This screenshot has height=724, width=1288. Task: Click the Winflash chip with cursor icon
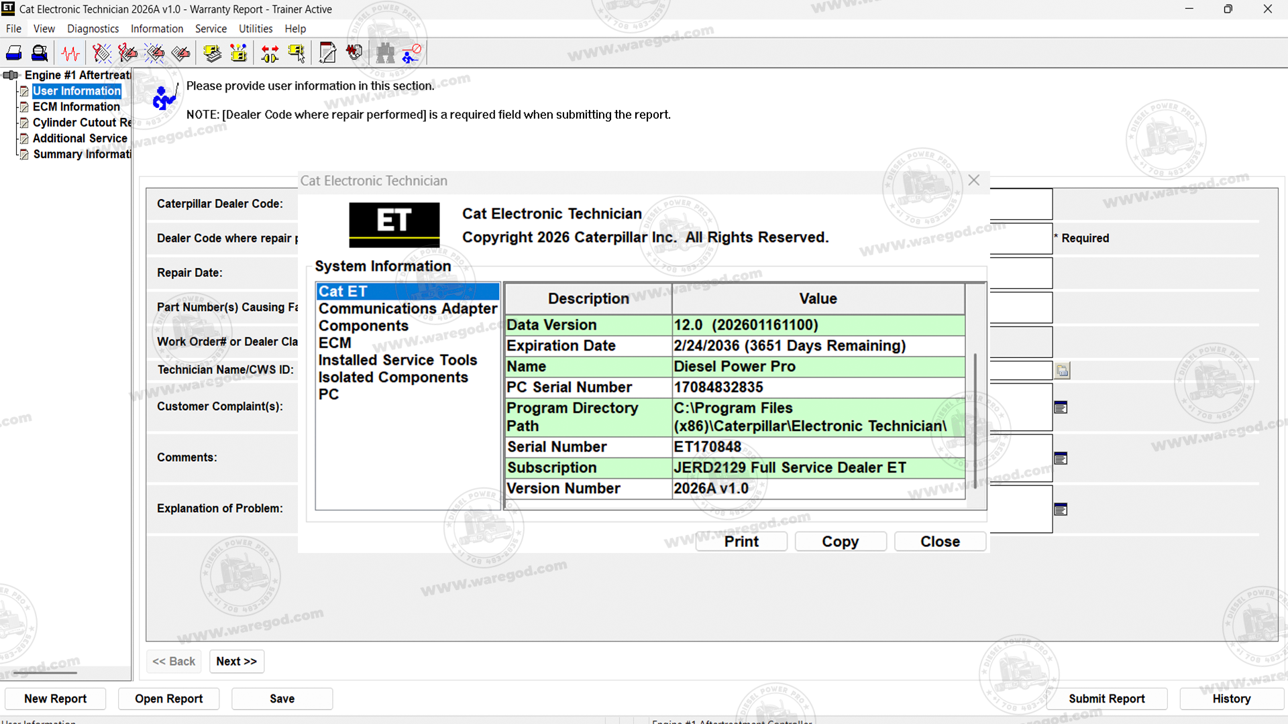click(297, 53)
